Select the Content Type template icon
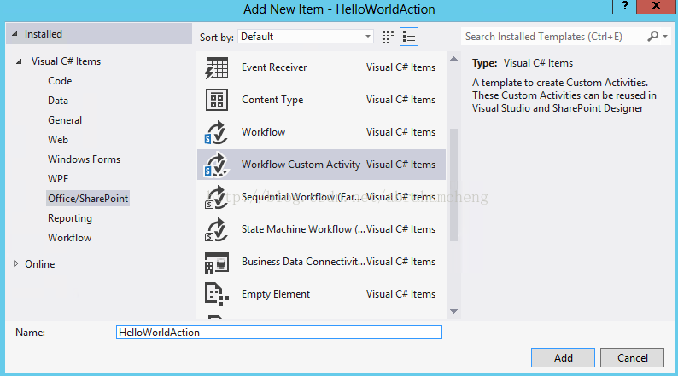Image resolution: width=678 pixels, height=376 pixels. click(x=217, y=100)
